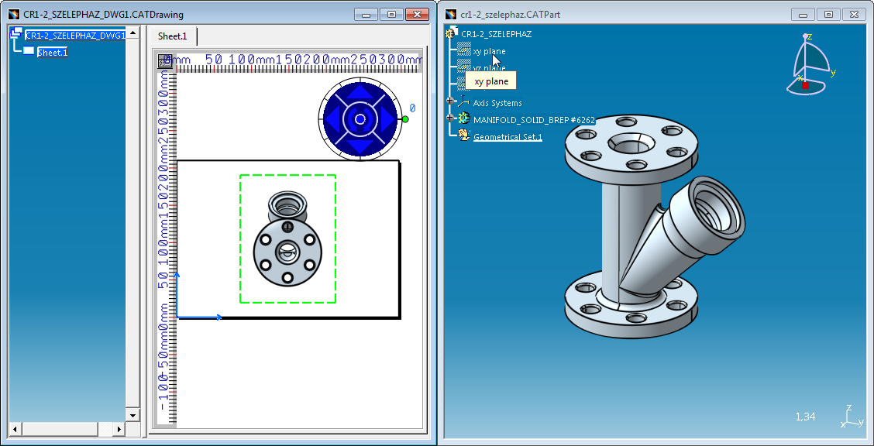Click the yz plane icon in the part tree
The height and width of the screenshot is (446, 874).
pyautogui.click(x=464, y=67)
